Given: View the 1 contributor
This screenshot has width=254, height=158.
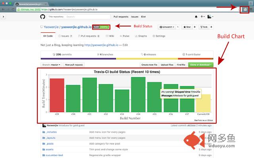Looking at the screenshot, I should [192, 55].
